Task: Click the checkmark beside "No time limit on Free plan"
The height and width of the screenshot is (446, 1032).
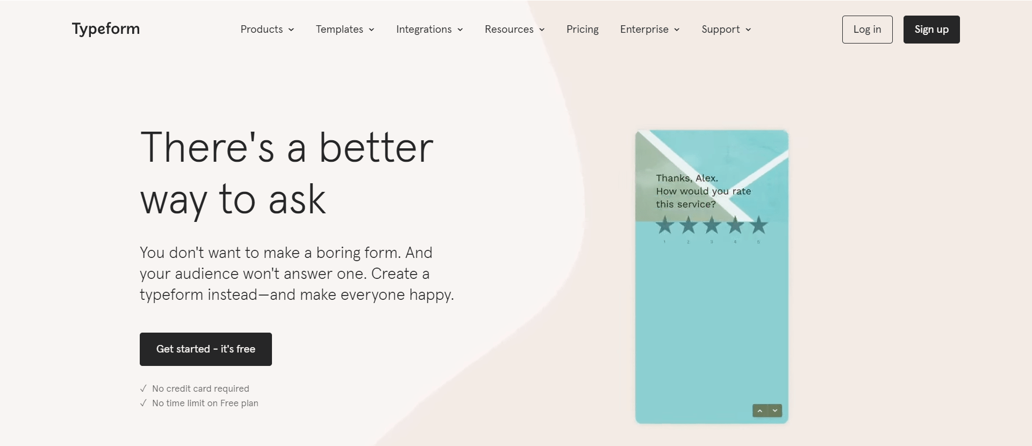Action: click(x=142, y=402)
